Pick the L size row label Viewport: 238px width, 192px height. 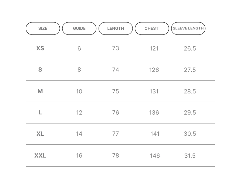click(x=40, y=112)
